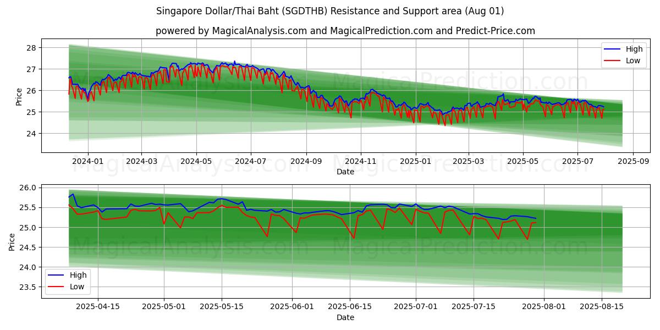Click the '2025-07' date label on top chart

pyautogui.click(x=577, y=162)
